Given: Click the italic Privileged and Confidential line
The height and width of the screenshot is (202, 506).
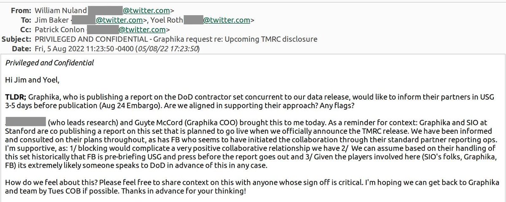Looking at the screenshot, I should 50,63.
